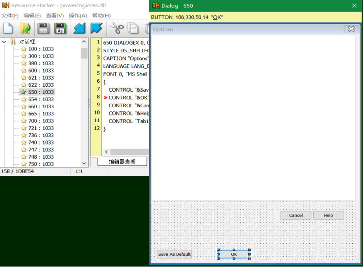The width and height of the screenshot is (363, 267).
Task: Click the green Save As icon
Action: (x=60, y=28)
